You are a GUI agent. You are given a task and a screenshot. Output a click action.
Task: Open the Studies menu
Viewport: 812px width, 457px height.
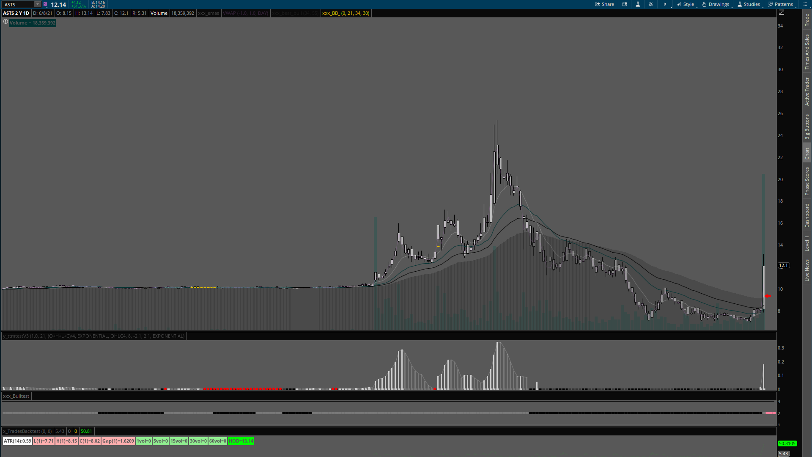coord(749,4)
